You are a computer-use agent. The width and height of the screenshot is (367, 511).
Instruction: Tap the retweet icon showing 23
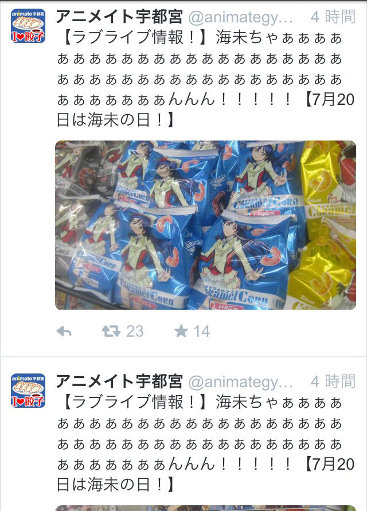(x=111, y=331)
